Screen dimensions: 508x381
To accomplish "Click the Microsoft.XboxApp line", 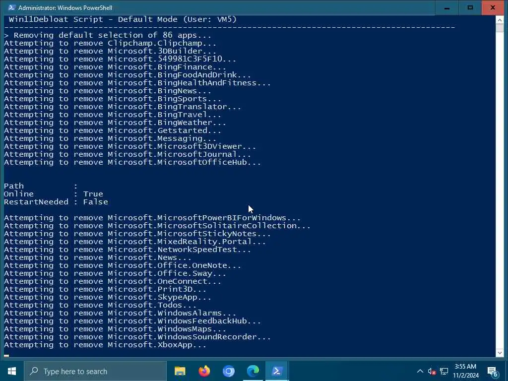I will 105,345.
